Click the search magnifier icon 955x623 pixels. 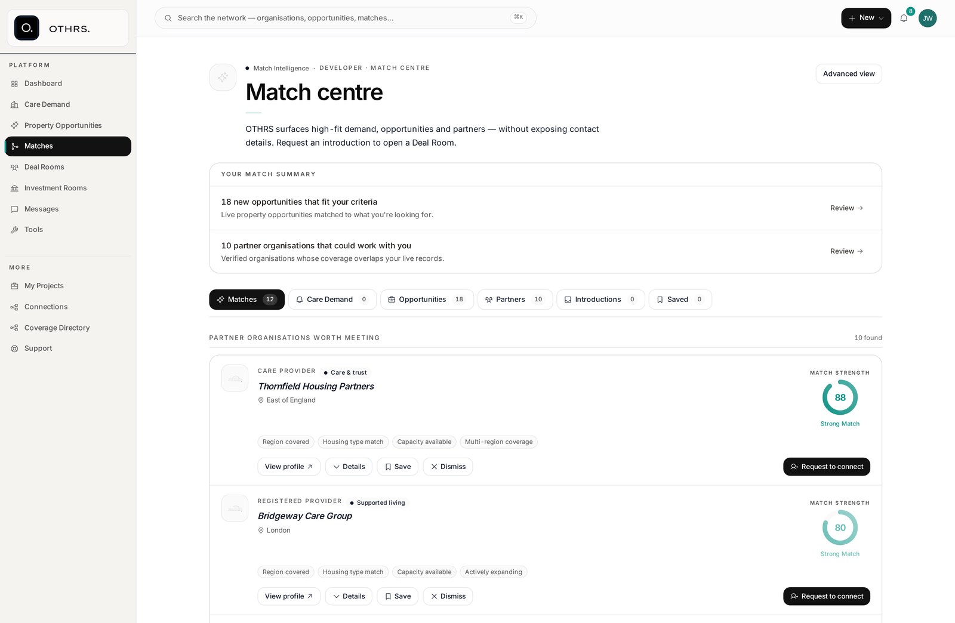168,18
